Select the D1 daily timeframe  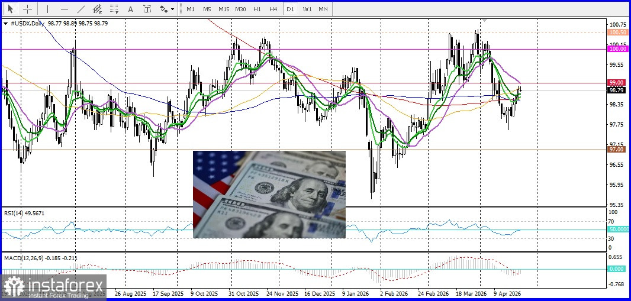point(290,9)
